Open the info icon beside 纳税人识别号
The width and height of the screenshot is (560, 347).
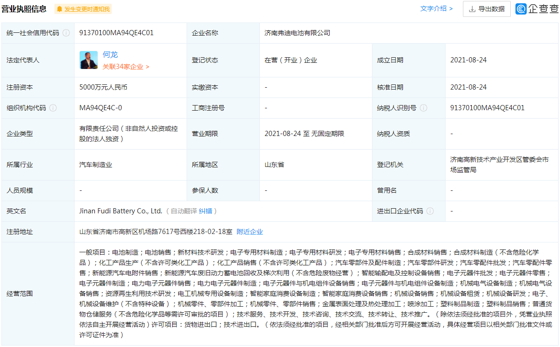(x=423, y=107)
